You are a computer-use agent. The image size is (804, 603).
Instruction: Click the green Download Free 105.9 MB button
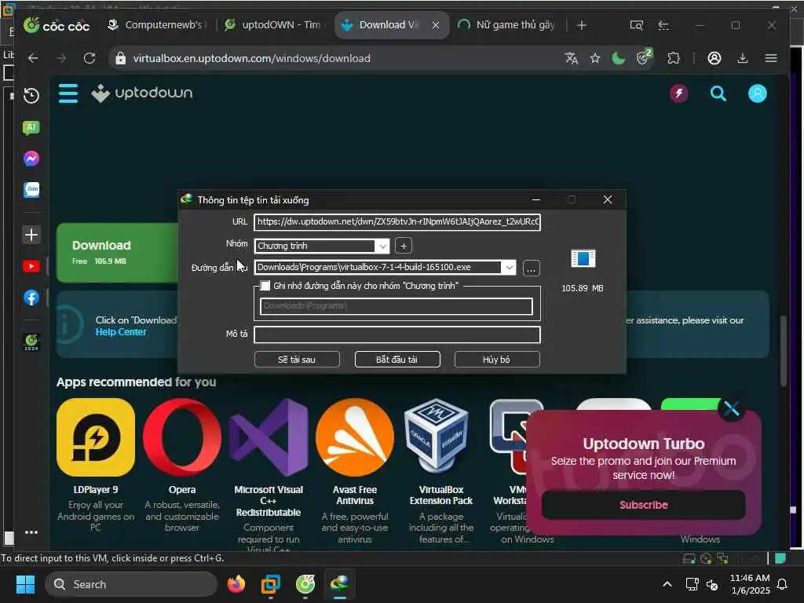[118, 253]
